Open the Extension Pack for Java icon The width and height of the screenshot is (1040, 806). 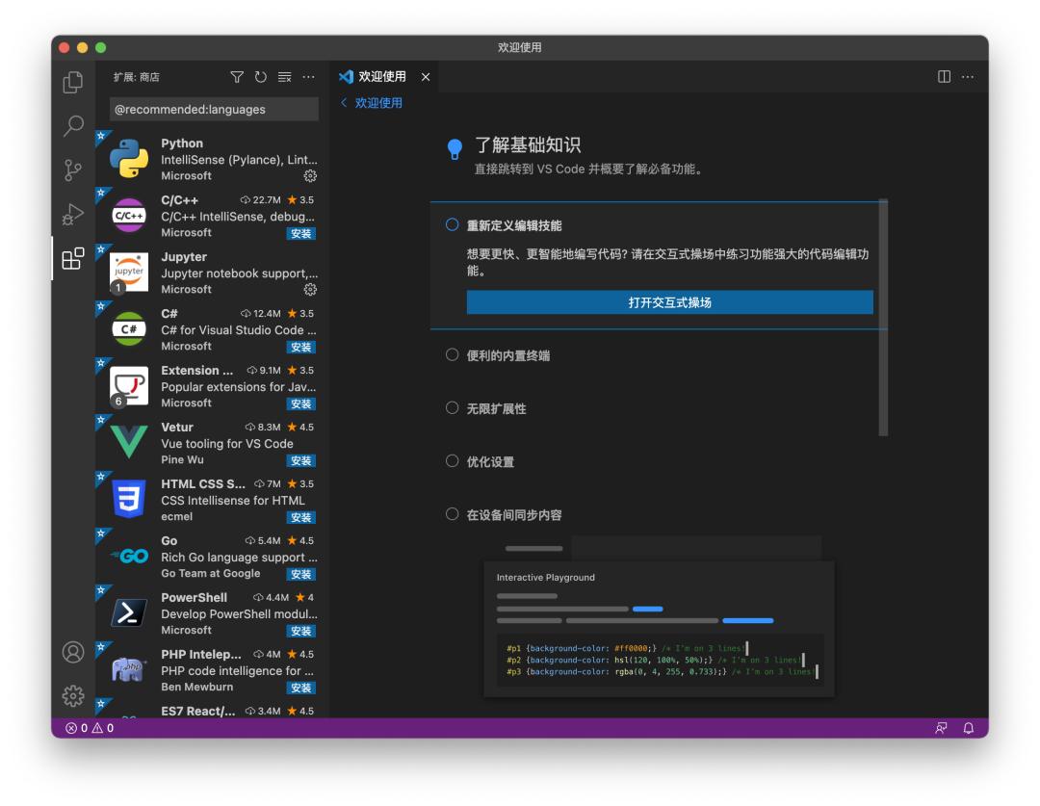129,385
